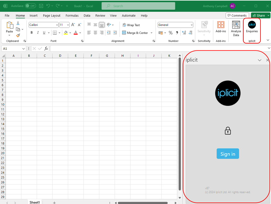271x204 pixels.
Task: Toggle bottom align button
Action: click(102, 25)
